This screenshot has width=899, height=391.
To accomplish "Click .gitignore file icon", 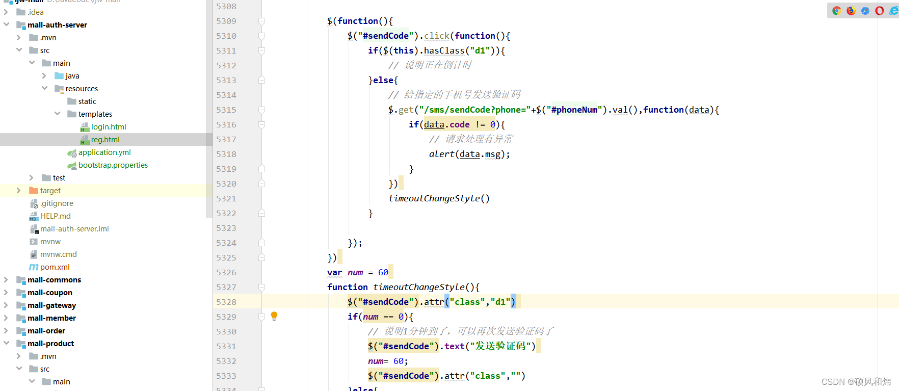I will point(34,203).
